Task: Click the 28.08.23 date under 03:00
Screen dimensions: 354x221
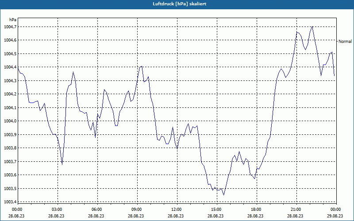Action: [56, 216]
